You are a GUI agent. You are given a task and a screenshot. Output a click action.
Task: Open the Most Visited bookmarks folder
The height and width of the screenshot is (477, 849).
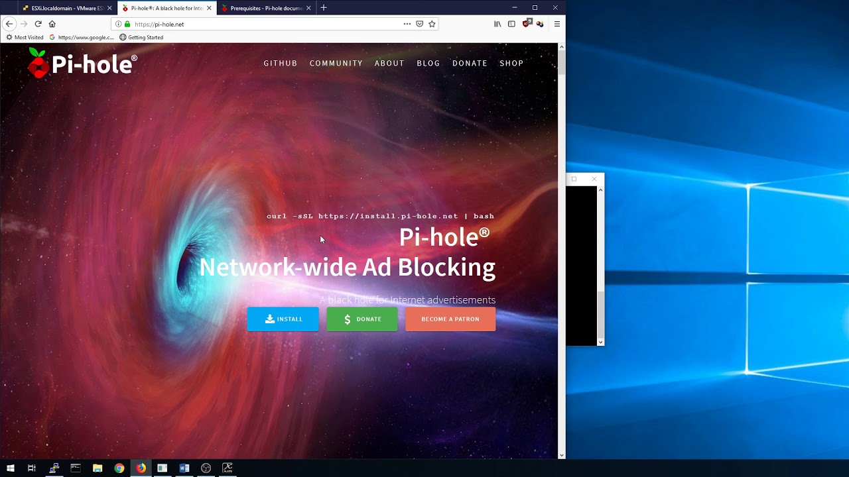point(25,37)
